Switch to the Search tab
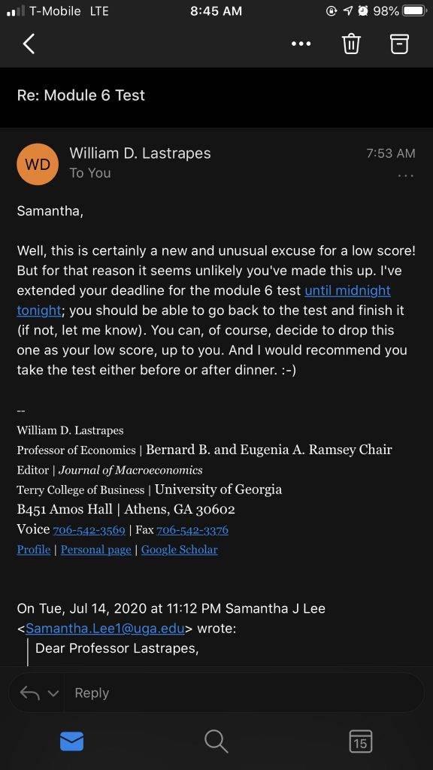 pos(216,741)
